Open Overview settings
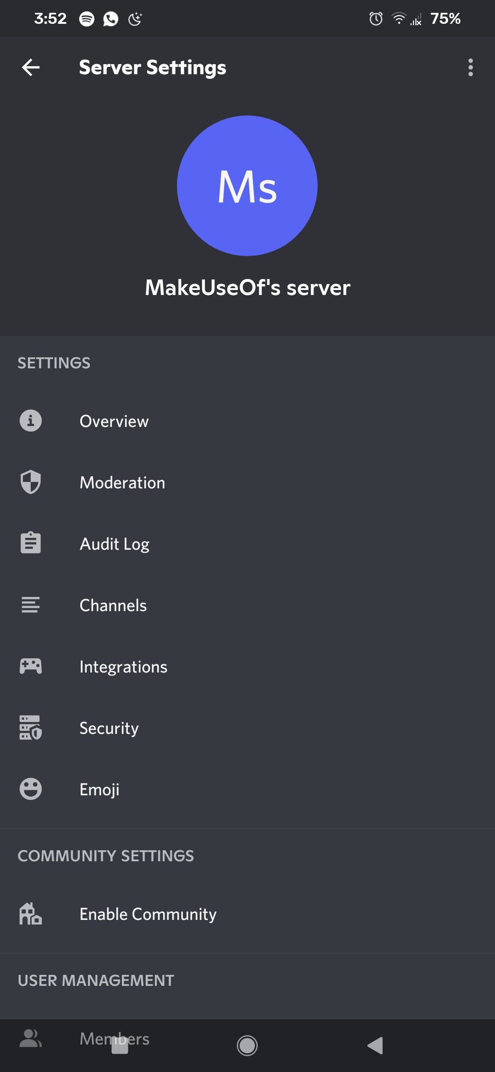This screenshot has height=1072, width=495. (x=247, y=421)
